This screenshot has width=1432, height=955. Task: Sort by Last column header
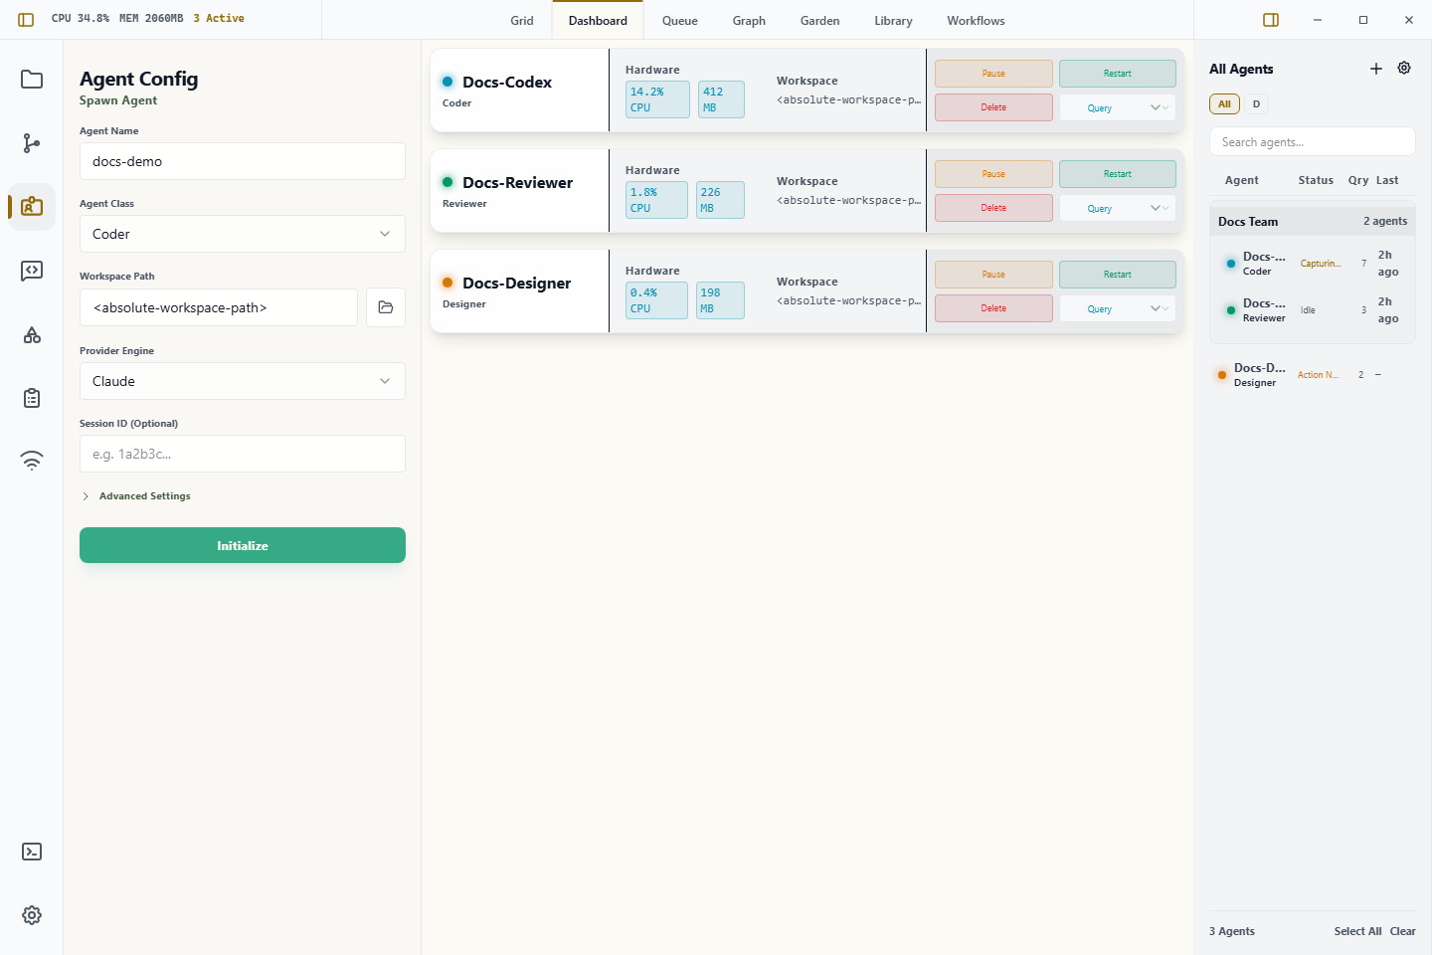[1387, 180]
